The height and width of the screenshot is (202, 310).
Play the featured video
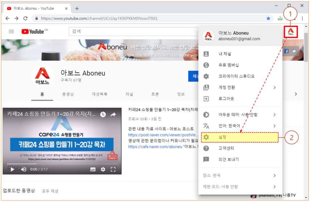[x=12, y=169]
